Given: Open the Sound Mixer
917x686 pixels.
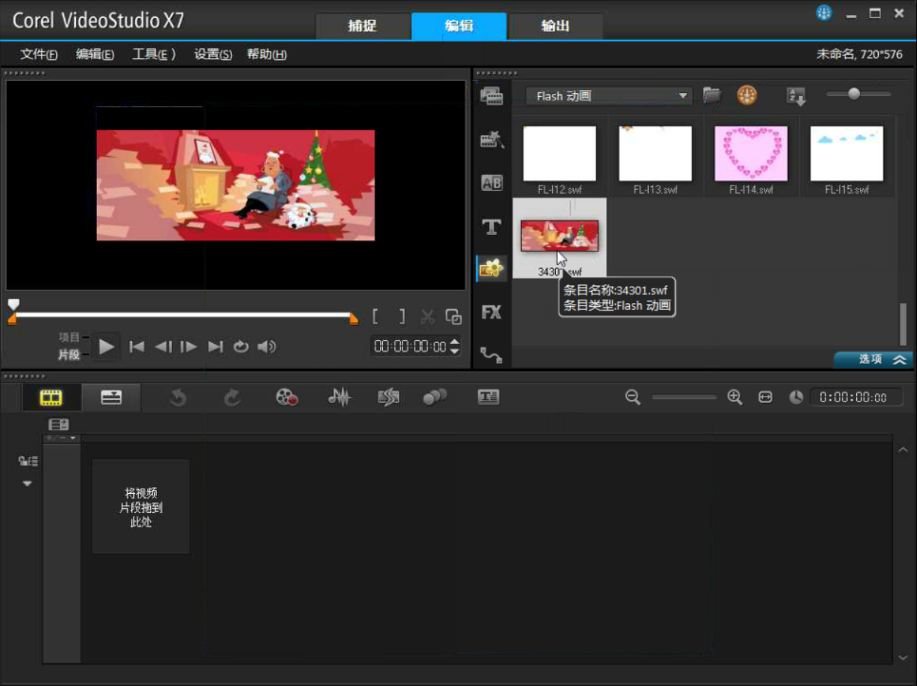Looking at the screenshot, I should click(339, 398).
